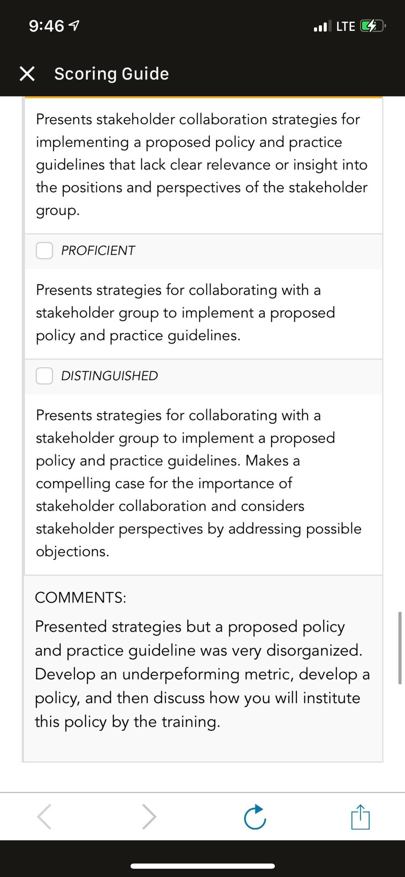Tap the battery charging status icon
Screen dimensions: 405x877
[373, 27]
